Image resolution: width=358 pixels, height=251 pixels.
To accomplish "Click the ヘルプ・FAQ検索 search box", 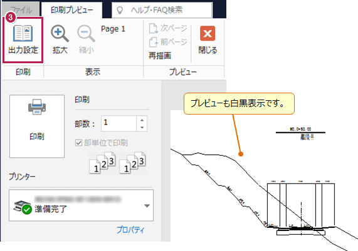I will [x=162, y=10].
